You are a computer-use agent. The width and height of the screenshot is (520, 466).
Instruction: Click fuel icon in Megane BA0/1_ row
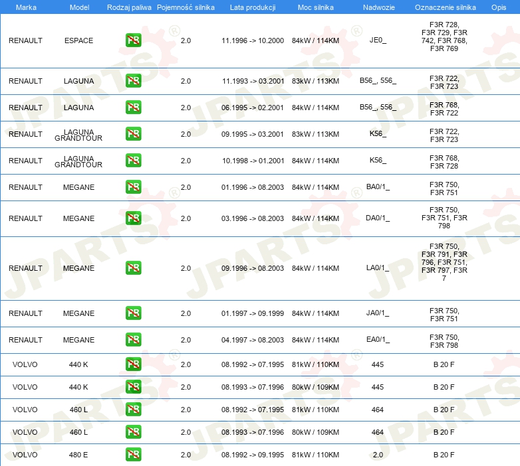pyautogui.click(x=133, y=187)
